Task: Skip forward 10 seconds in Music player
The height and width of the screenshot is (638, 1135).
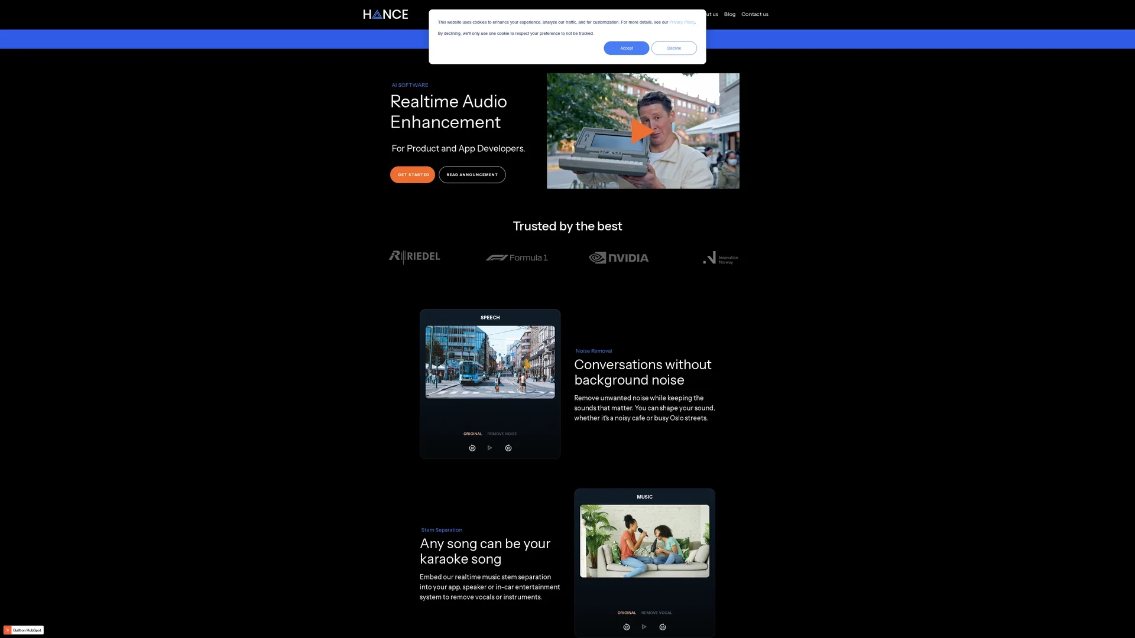Action: (662, 627)
